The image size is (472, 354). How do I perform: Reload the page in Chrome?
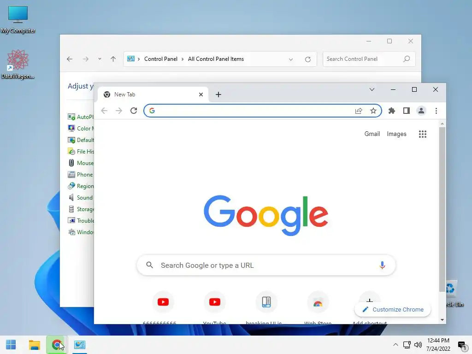point(134,111)
